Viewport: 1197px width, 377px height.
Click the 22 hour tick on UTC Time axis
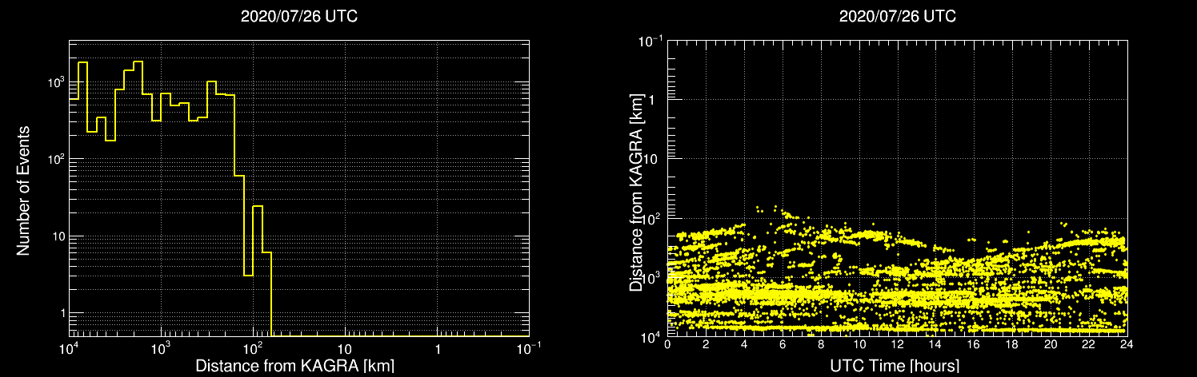[1090, 344]
